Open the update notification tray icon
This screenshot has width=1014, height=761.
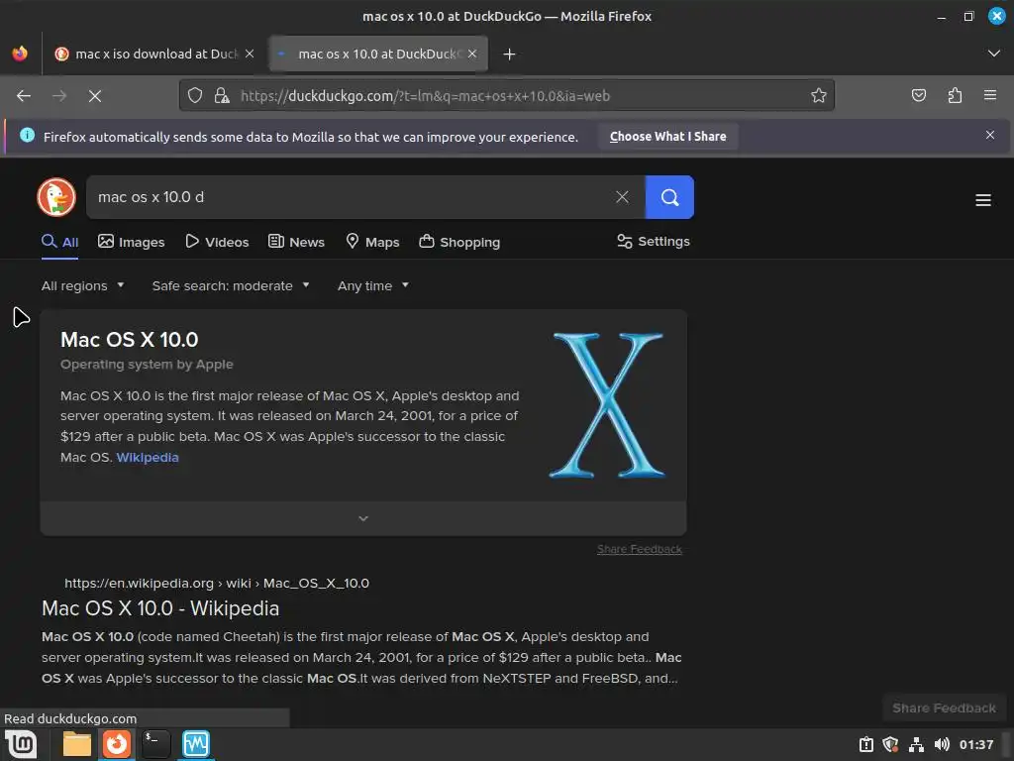(x=865, y=745)
